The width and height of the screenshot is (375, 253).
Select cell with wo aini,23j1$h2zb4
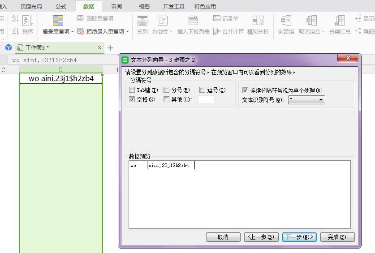click(x=61, y=78)
